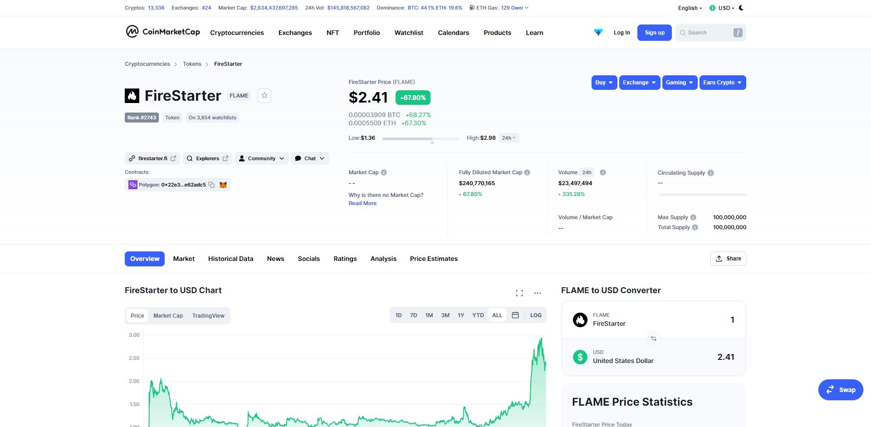Switch to the Socials tab
This screenshot has width=871, height=427.
point(308,259)
